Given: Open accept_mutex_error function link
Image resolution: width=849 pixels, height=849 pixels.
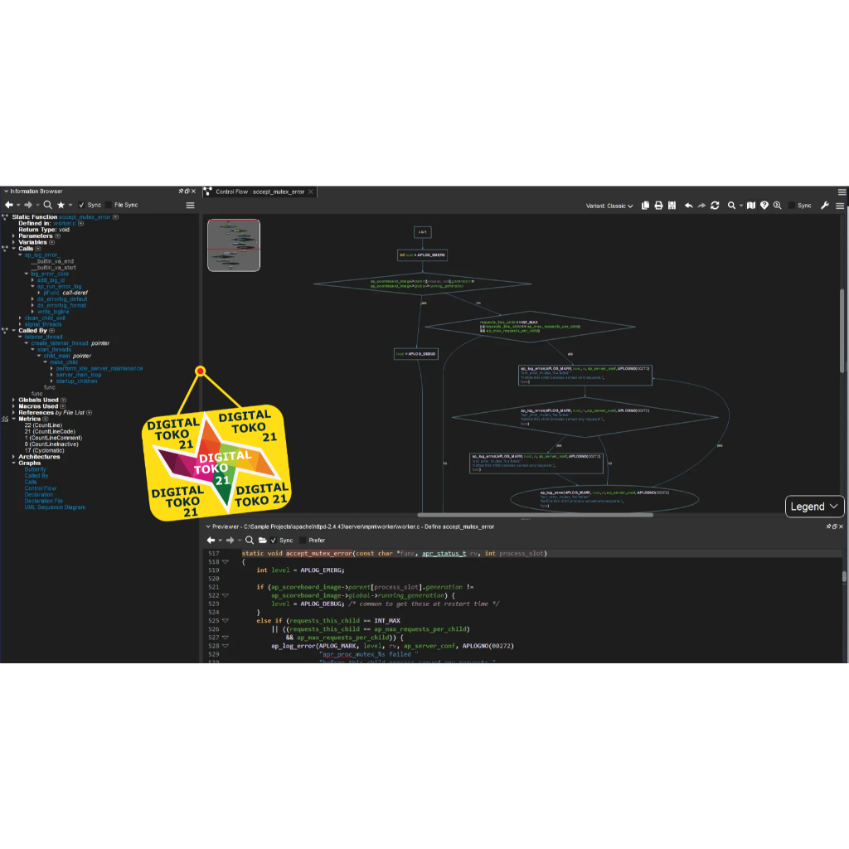Looking at the screenshot, I should tap(85, 217).
